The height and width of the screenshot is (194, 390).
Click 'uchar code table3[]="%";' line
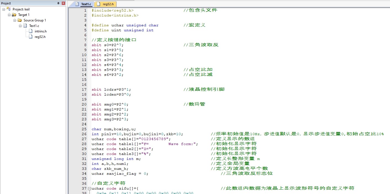click(x=121, y=154)
